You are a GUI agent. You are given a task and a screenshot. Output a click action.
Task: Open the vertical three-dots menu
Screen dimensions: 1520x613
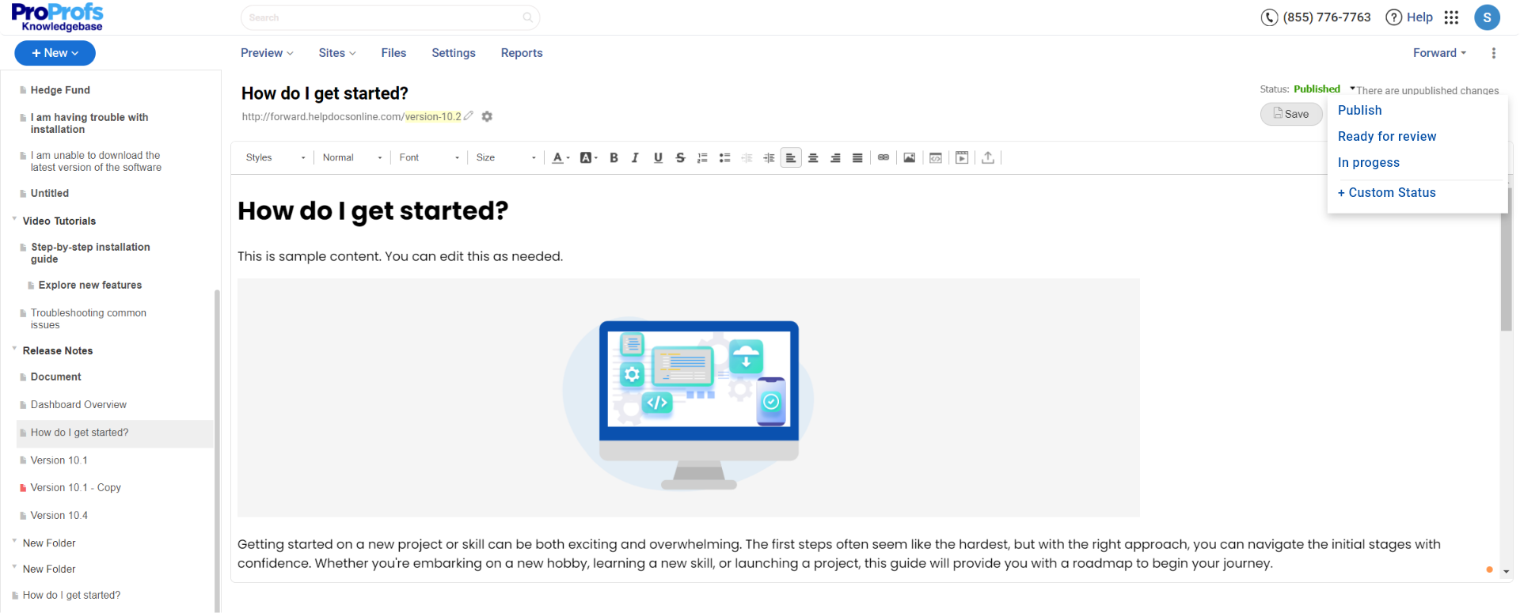click(x=1494, y=53)
